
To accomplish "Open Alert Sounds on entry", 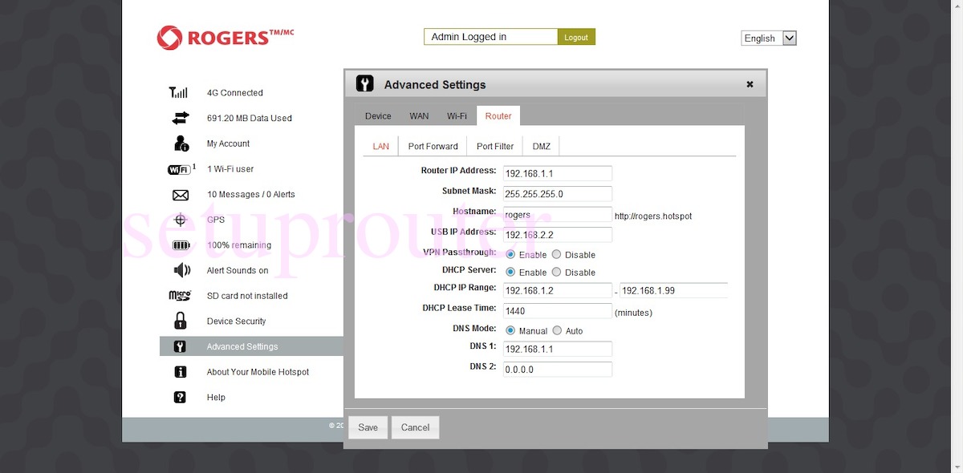I will [x=238, y=270].
